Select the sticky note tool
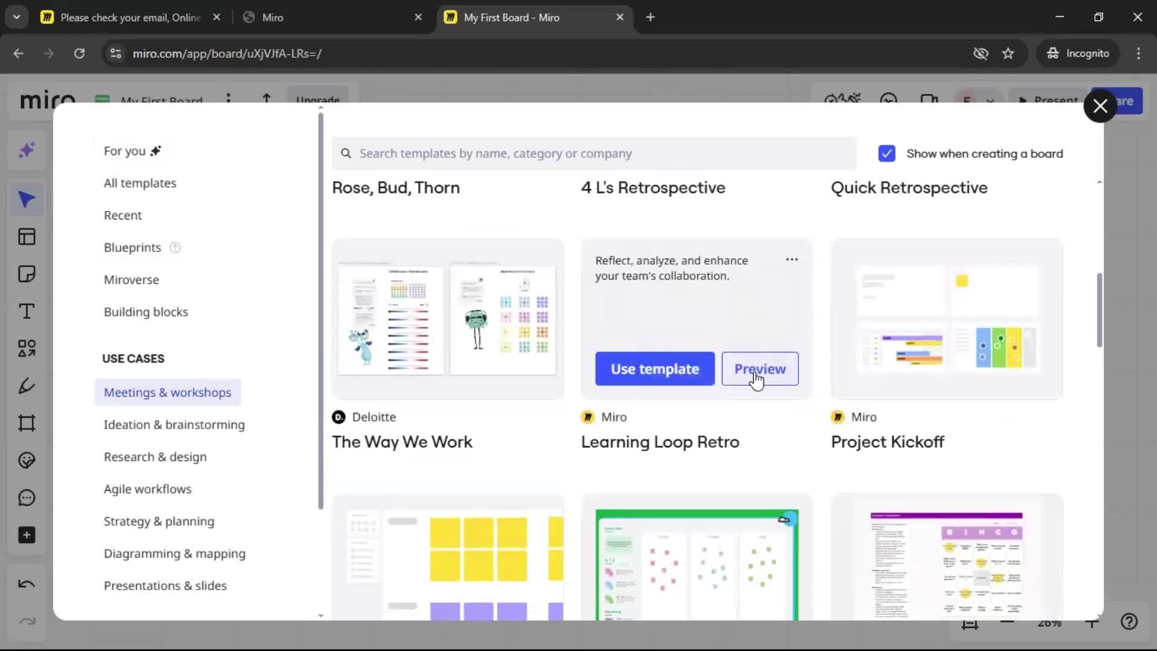 27,274
